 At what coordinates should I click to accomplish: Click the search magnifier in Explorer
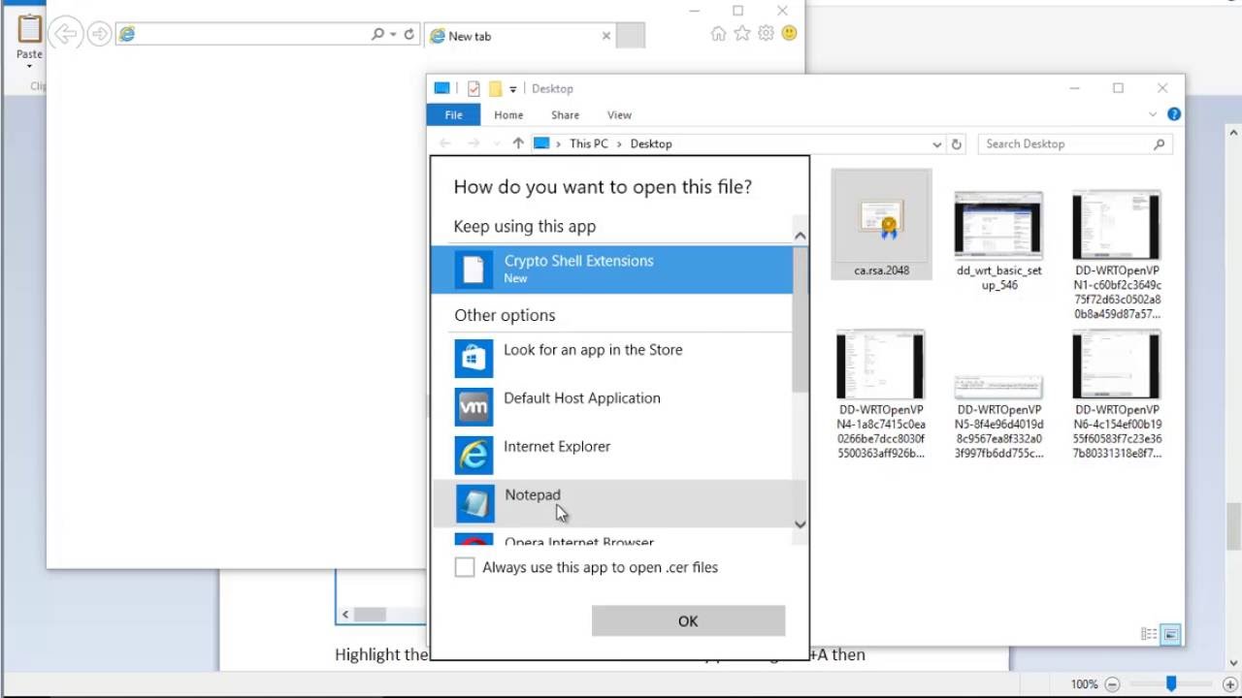coord(1159,144)
